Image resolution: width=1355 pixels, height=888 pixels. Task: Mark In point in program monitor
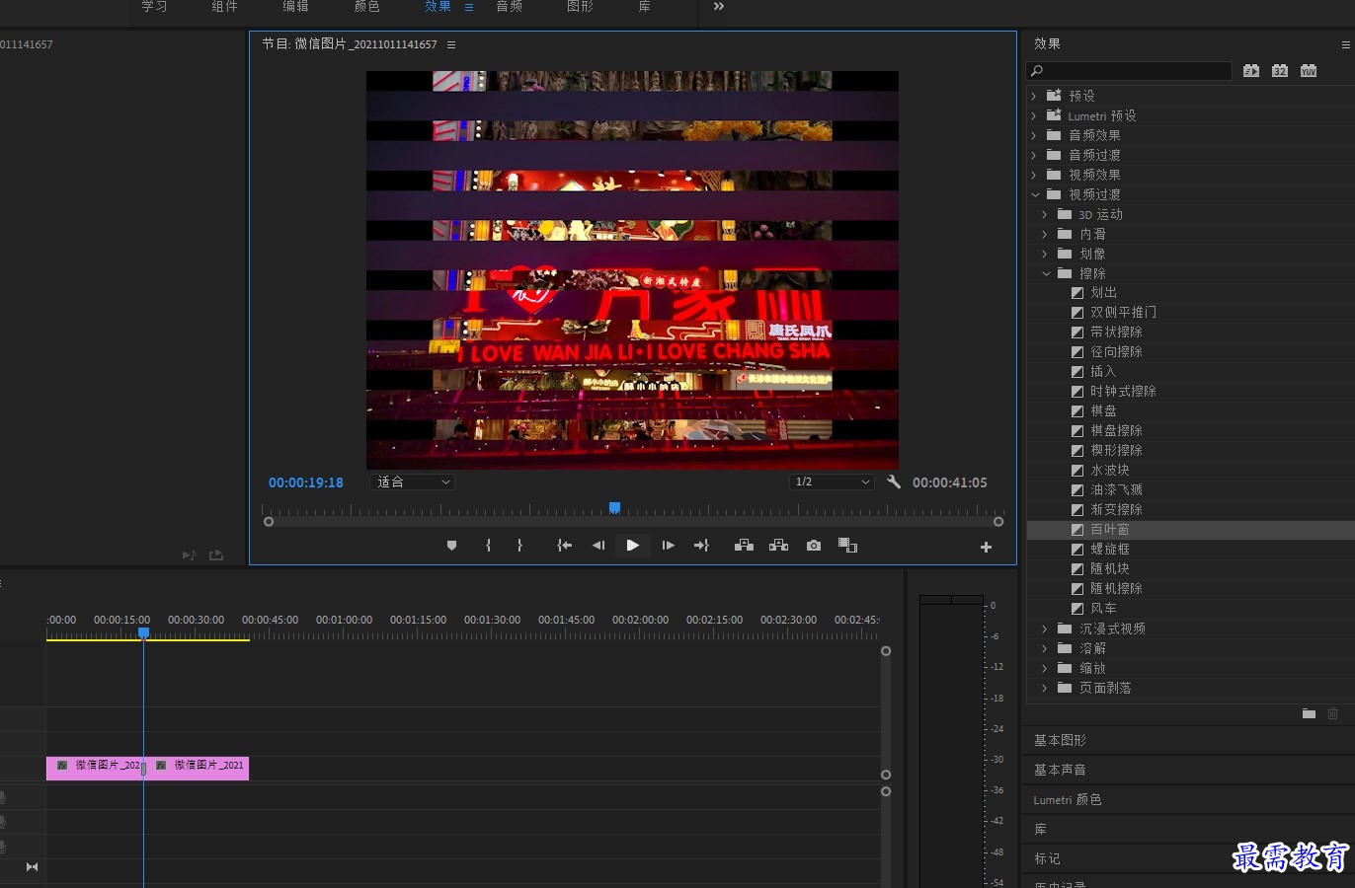[x=488, y=546]
